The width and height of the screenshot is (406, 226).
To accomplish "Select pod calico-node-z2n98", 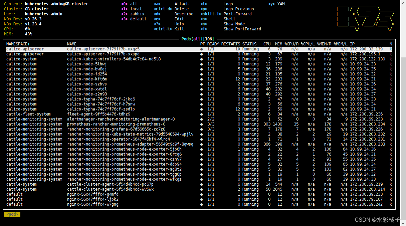I will point(199,94).
